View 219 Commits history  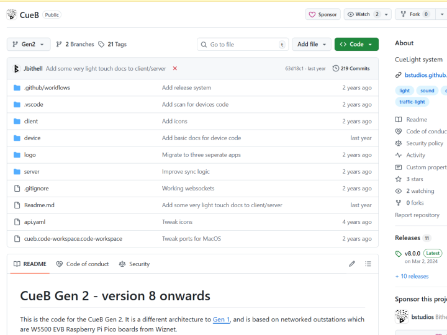pos(351,68)
